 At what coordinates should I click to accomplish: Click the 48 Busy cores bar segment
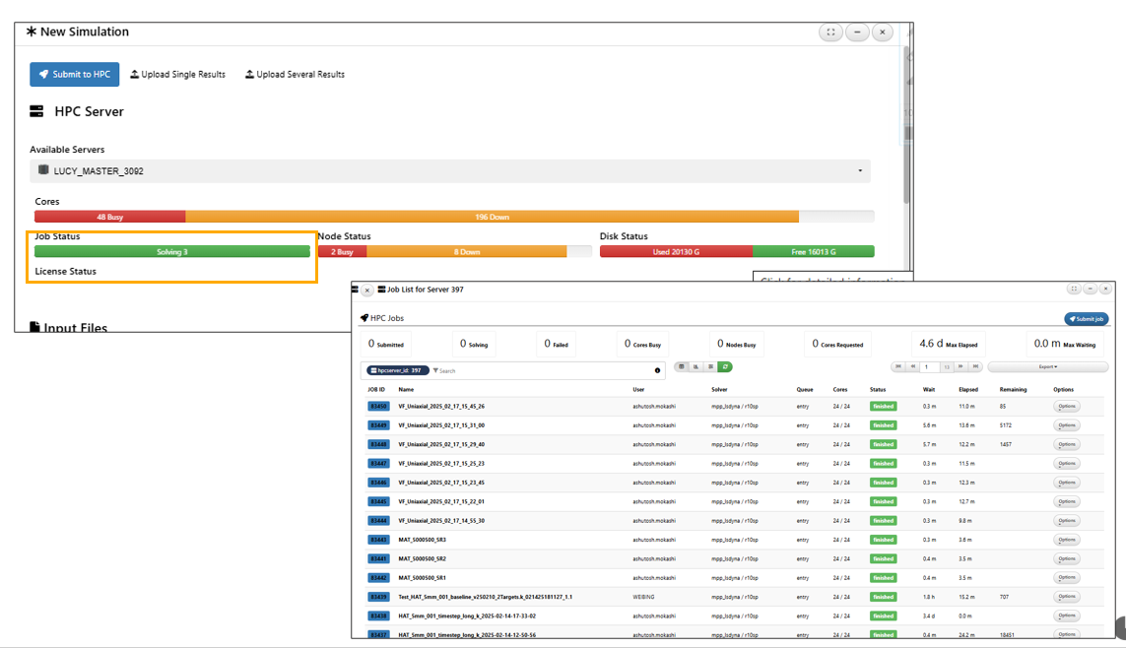110,217
